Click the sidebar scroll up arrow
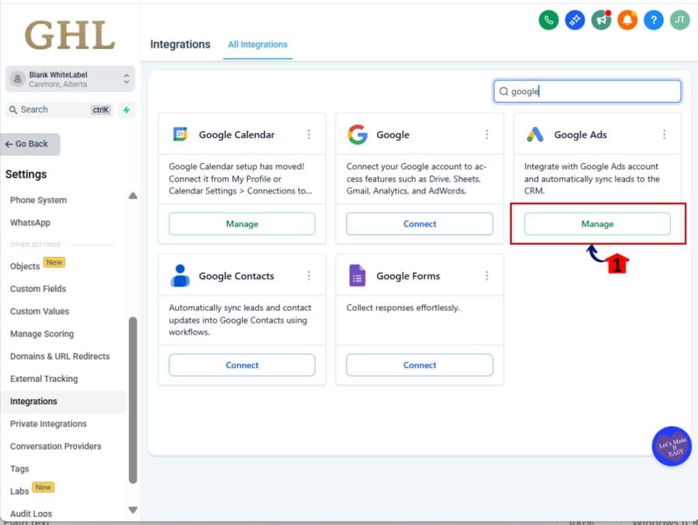This screenshot has height=525, width=698. point(133,196)
